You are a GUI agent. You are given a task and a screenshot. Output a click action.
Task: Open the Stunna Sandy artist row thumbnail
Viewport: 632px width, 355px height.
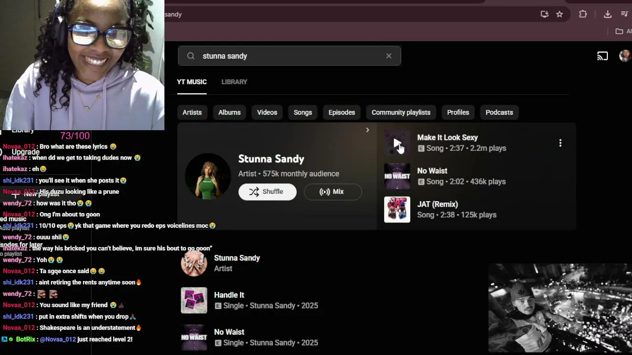coord(194,263)
